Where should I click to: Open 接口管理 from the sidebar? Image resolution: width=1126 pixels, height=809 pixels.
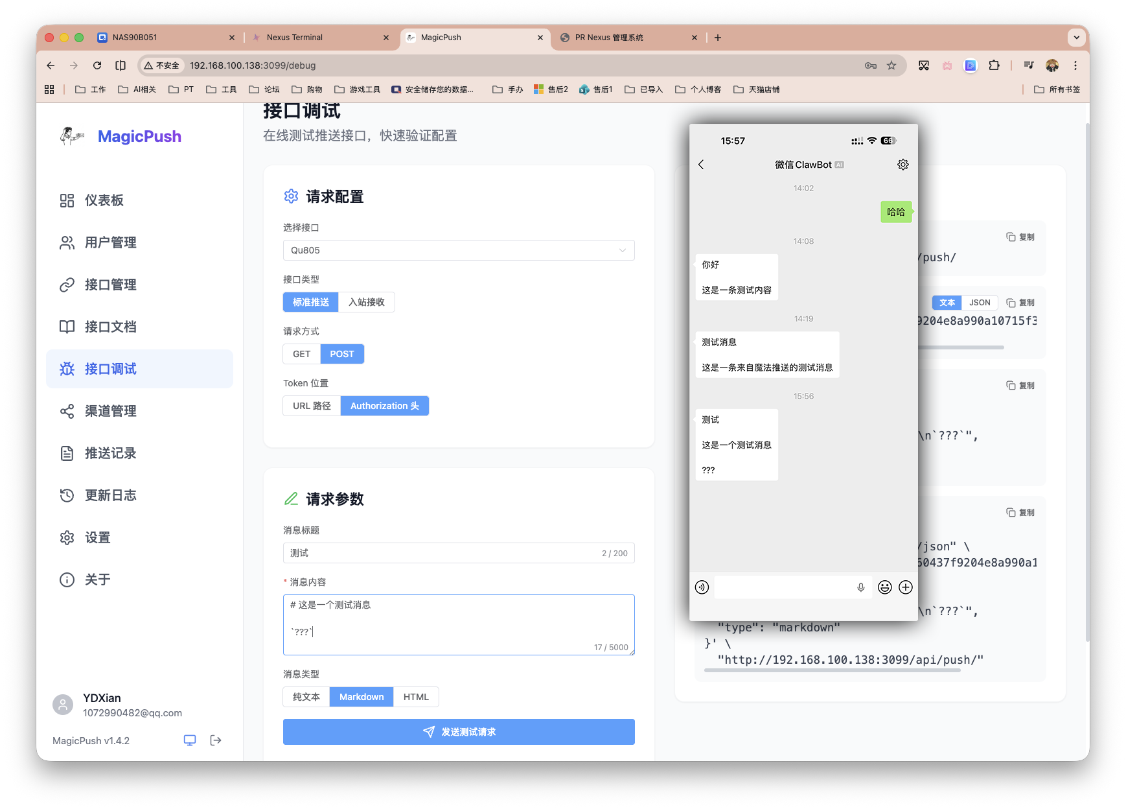111,285
